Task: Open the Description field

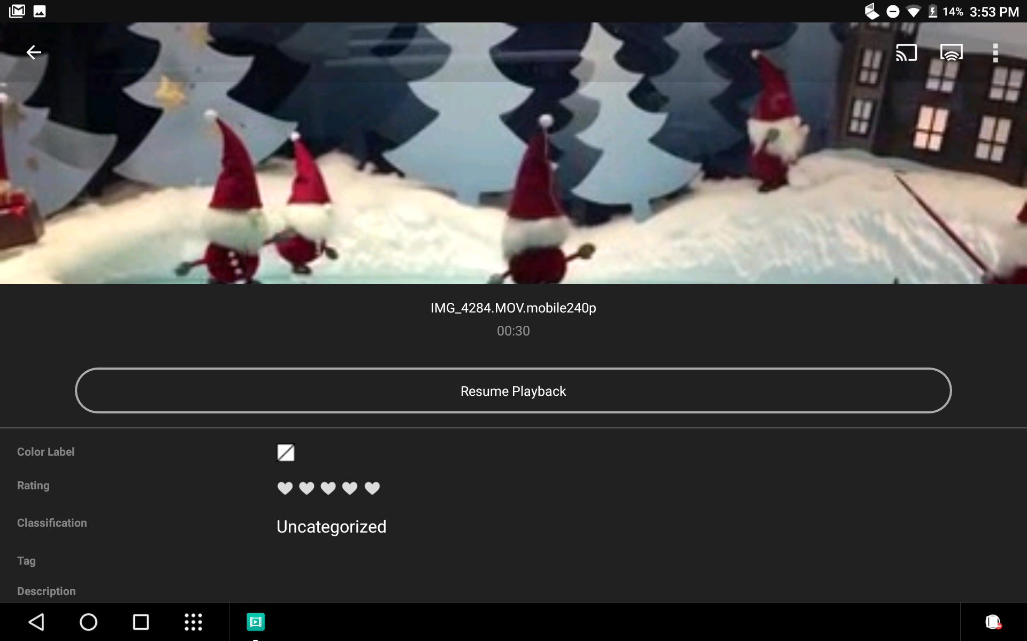Action: 513,591
